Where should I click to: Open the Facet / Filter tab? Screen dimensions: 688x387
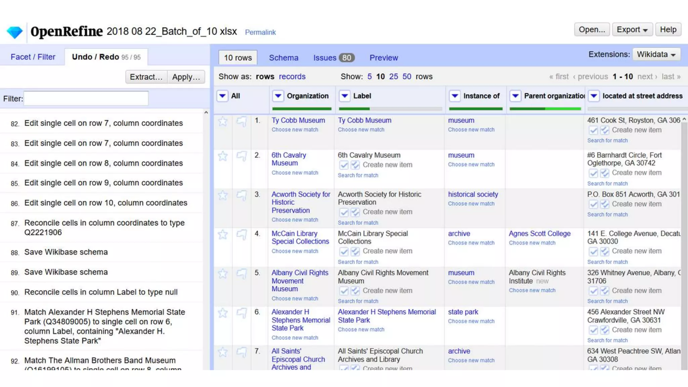33,57
